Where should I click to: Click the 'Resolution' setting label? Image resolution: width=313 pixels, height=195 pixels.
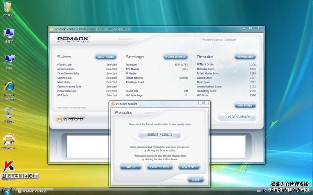click(x=131, y=65)
